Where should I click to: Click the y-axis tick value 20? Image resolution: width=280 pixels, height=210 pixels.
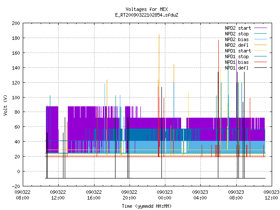[x=17, y=157]
